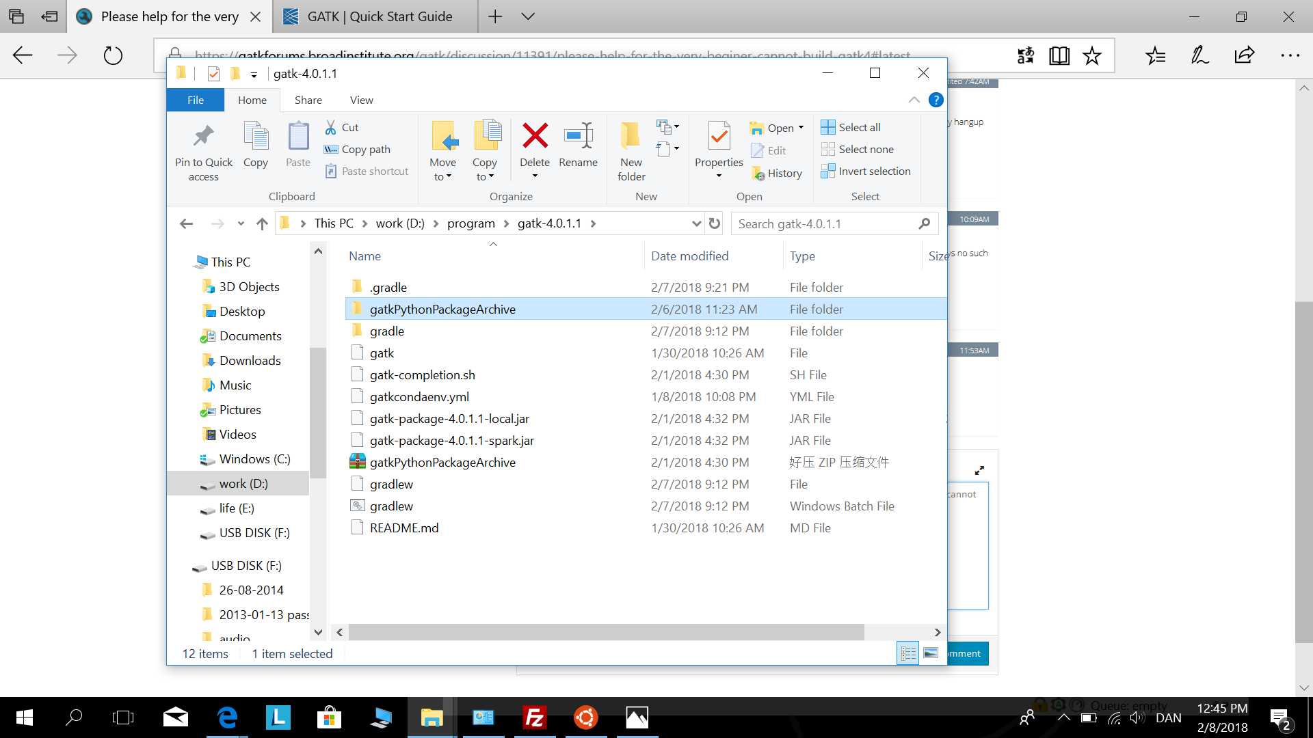Image resolution: width=1313 pixels, height=738 pixels.
Task: Open FileZilla from the taskbar
Action: (x=535, y=717)
